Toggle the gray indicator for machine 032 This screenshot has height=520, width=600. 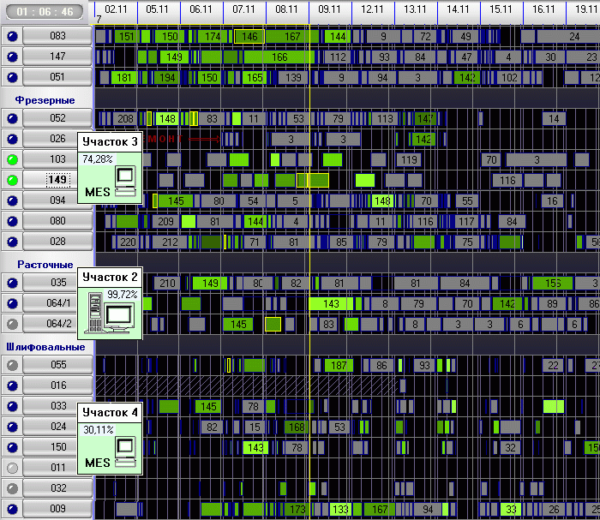click(x=12, y=488)
